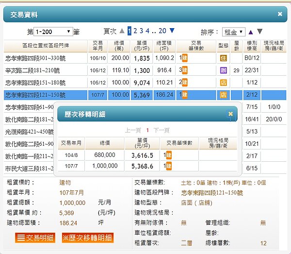Click 1,835 unit price cell
The image size is (291, 254).
coord(142,58)
